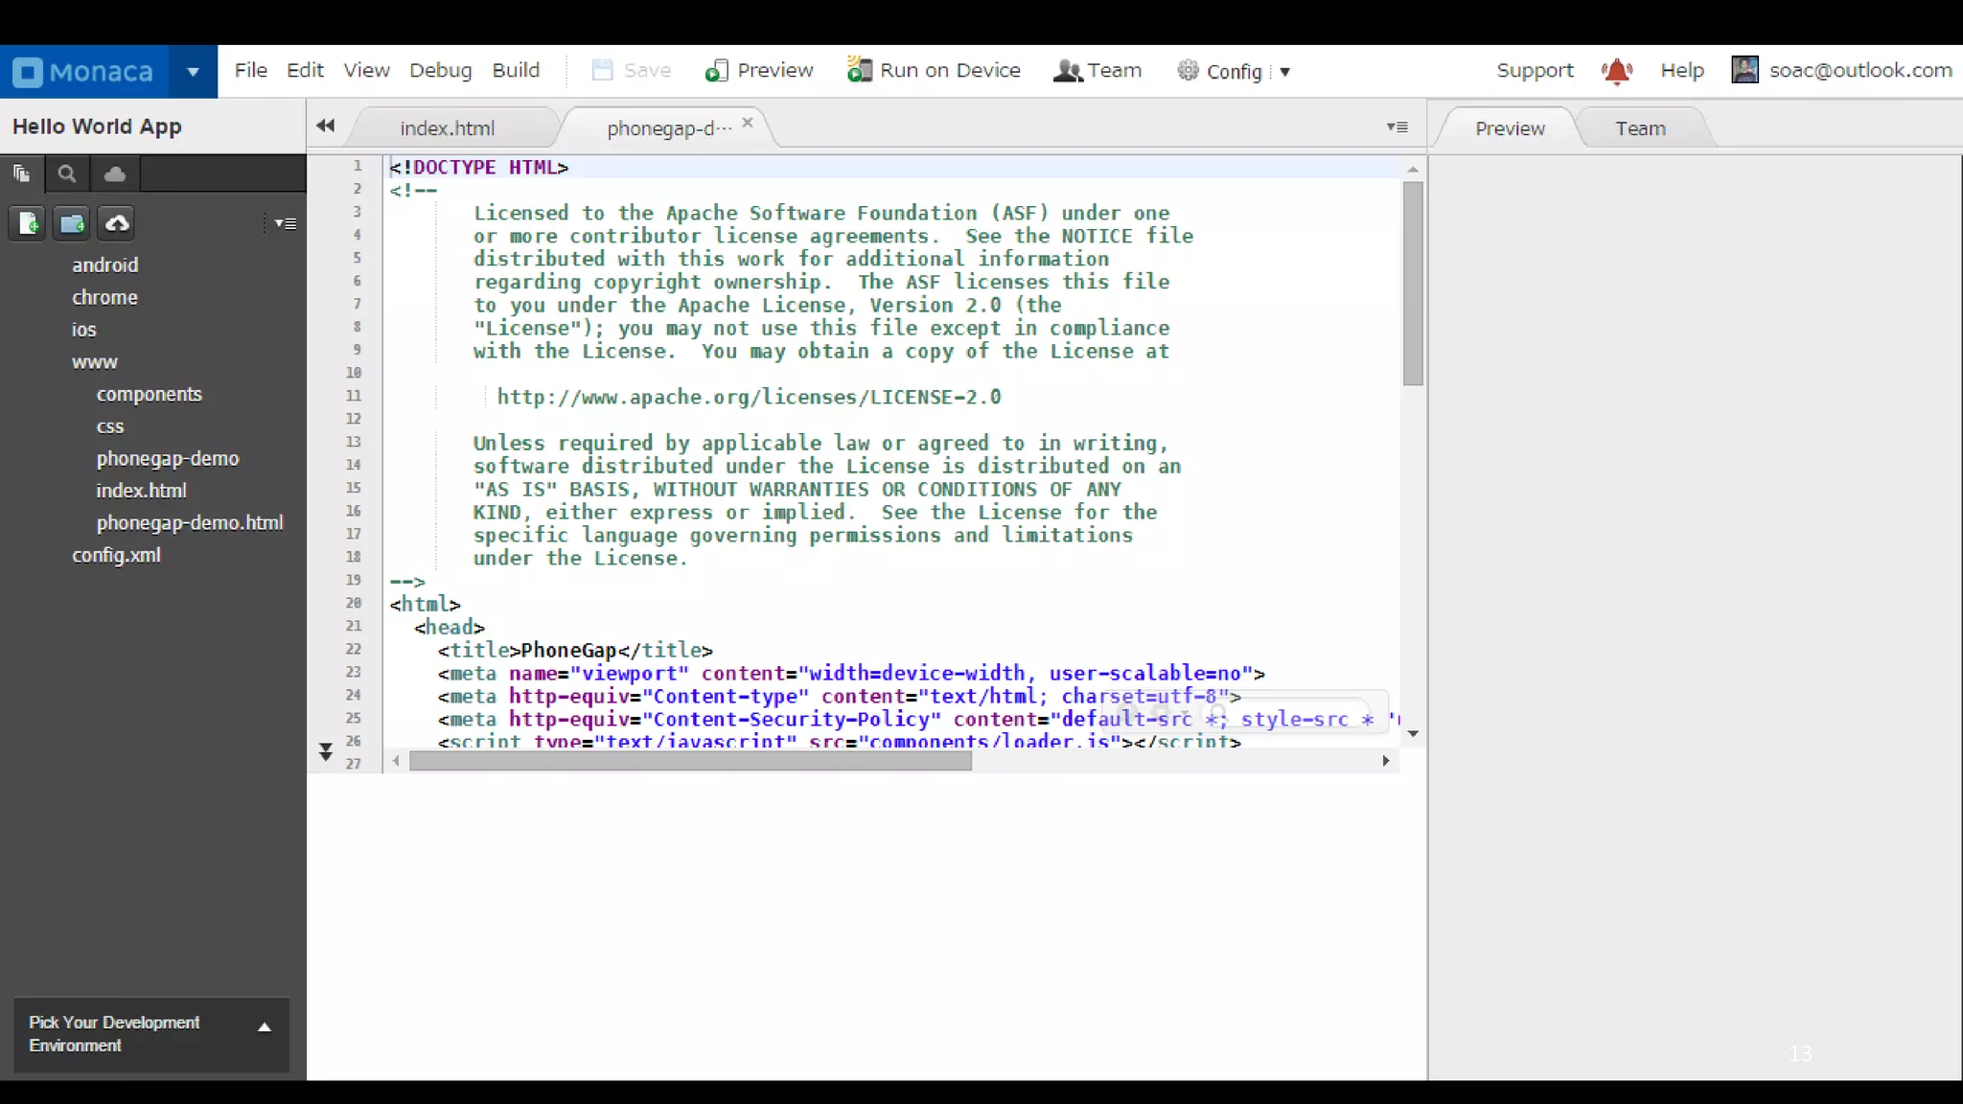Click the notification bell icon
This screenshot has width=1963, height=1104.
click(x=1616, y=71)
